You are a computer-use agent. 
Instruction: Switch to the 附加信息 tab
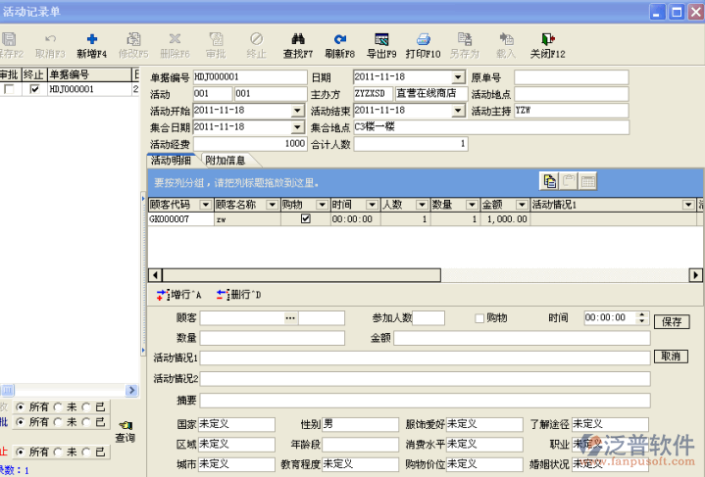coord(225,160)
